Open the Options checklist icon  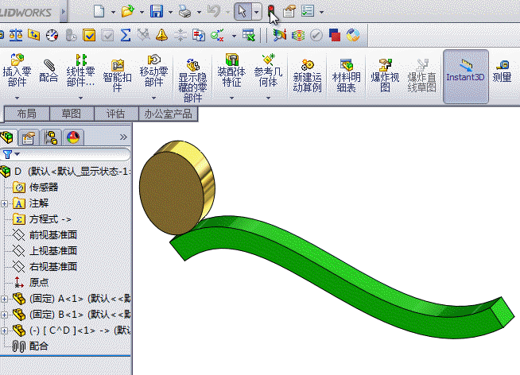(308, 11)
